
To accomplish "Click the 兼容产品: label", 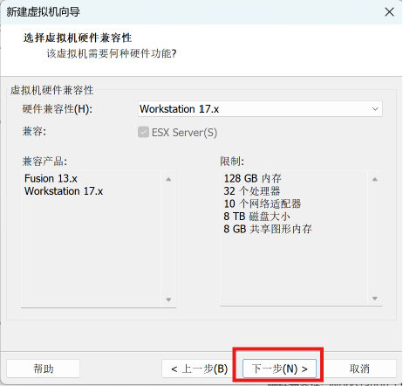I will pyautogui.click(x=44, y=162).
